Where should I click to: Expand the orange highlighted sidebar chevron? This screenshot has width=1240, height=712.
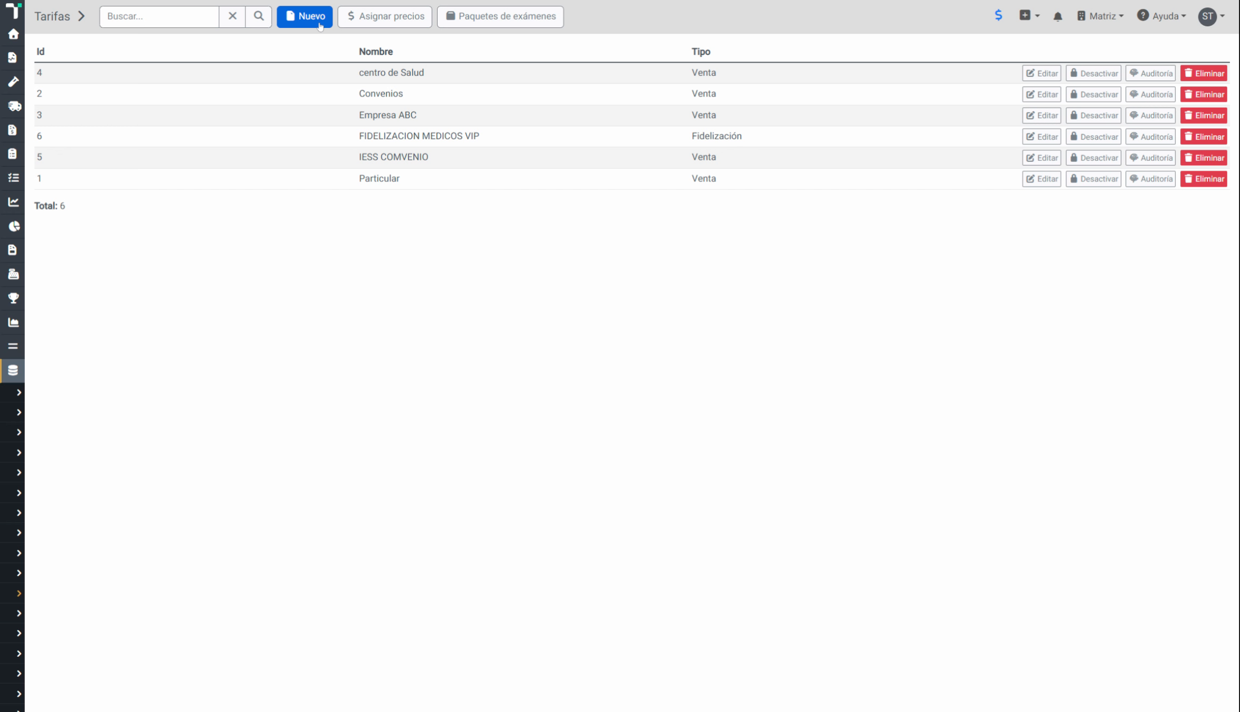pyautogui.click(x=18, y=593)
